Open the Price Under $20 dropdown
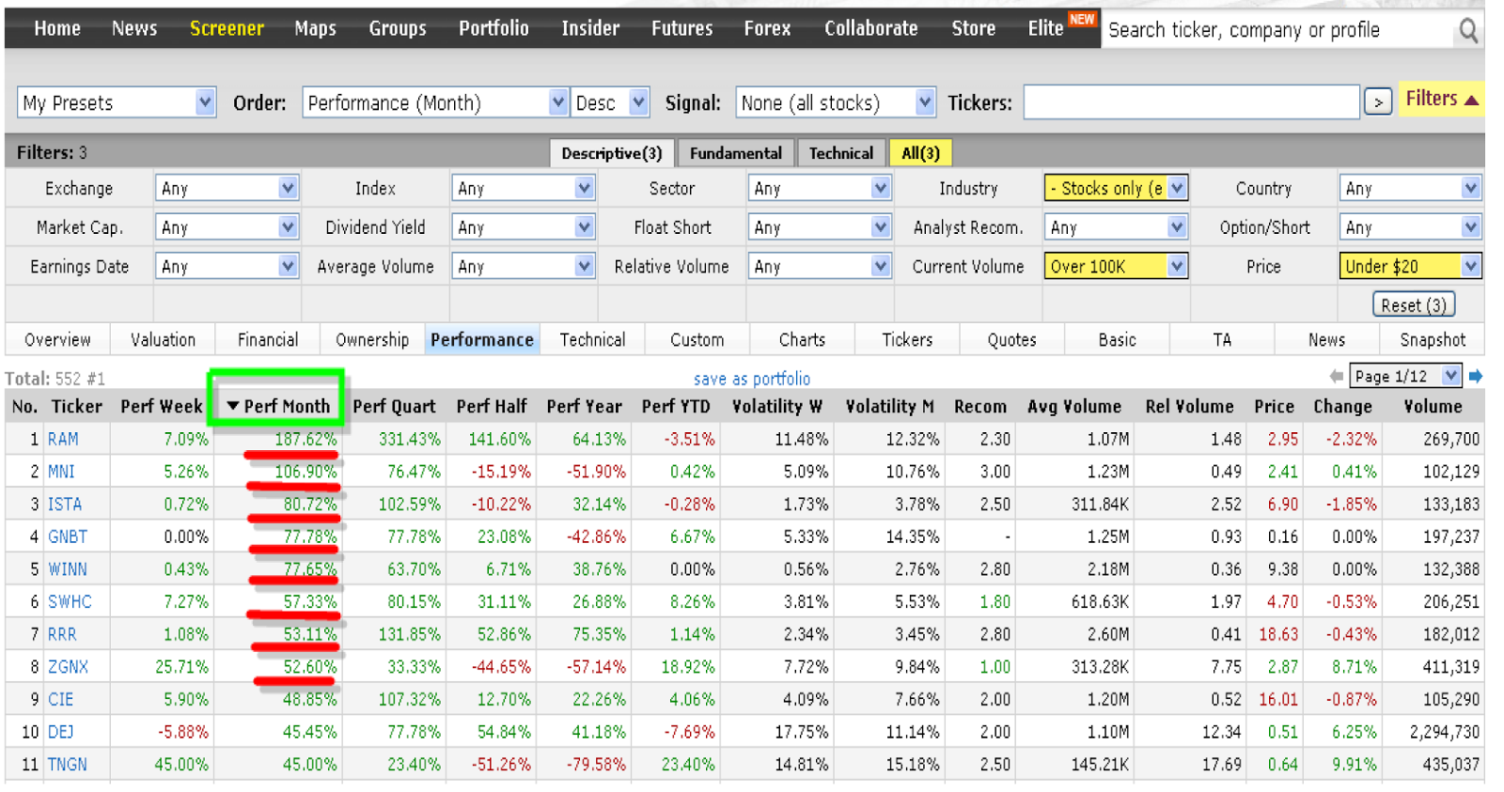The image size is (1504, 792). (x=1411, y=267)
